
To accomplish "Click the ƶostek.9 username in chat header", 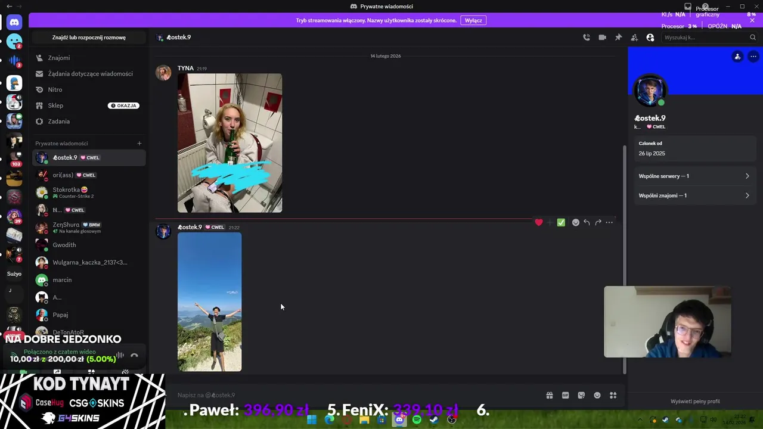I will (179, 38).
